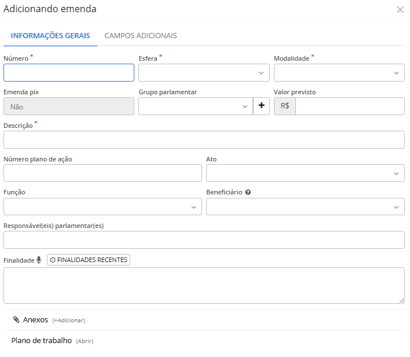
Task: Click the plus icon beside Grupo parlamentar
Action: [261, 106]
